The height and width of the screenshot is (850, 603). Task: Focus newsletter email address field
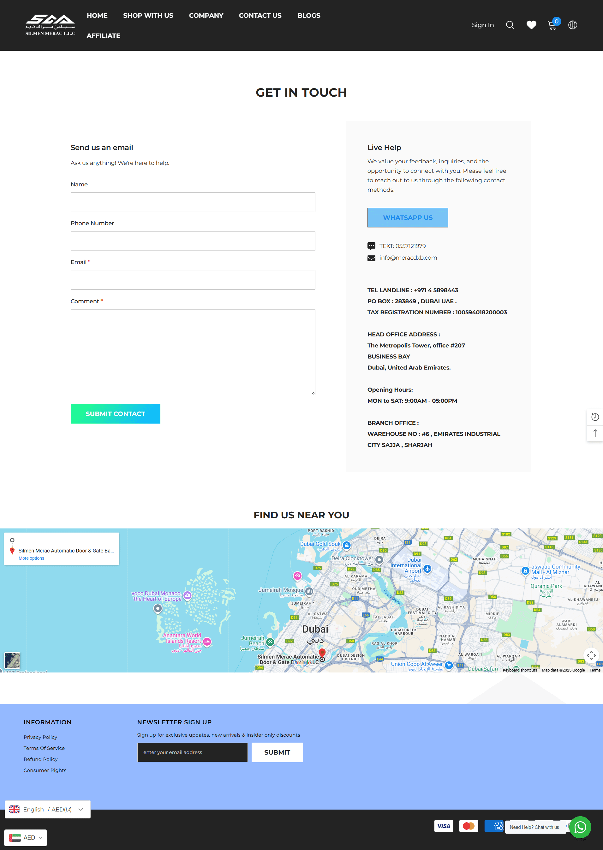pos(192,752)
